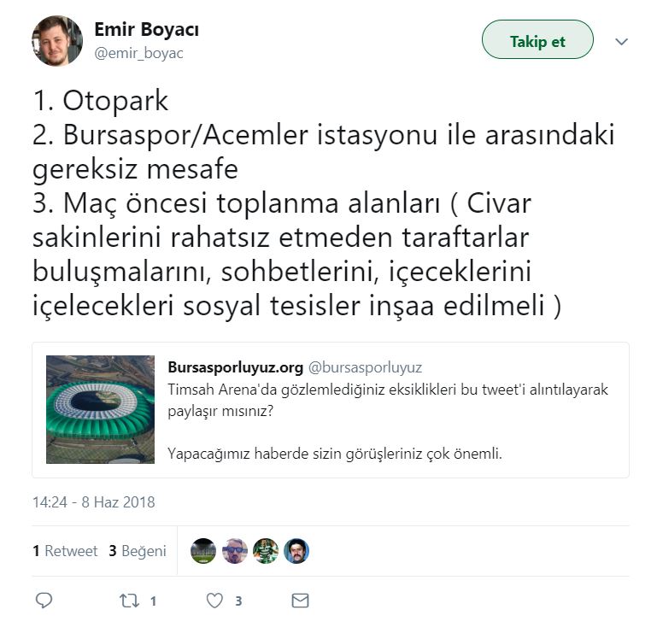Open first liker's avatar with stadium image
Viewport: 657px width, 639px height.
[203, 551]
